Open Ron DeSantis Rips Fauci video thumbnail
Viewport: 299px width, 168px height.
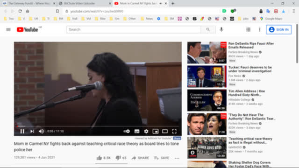[x=207, y=53]
